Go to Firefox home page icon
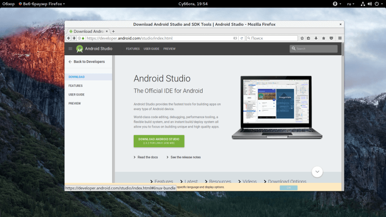 (324, 38)
